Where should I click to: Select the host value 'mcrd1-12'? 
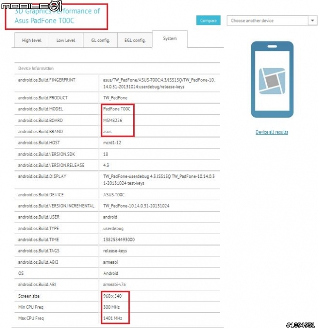click(112, 143)
